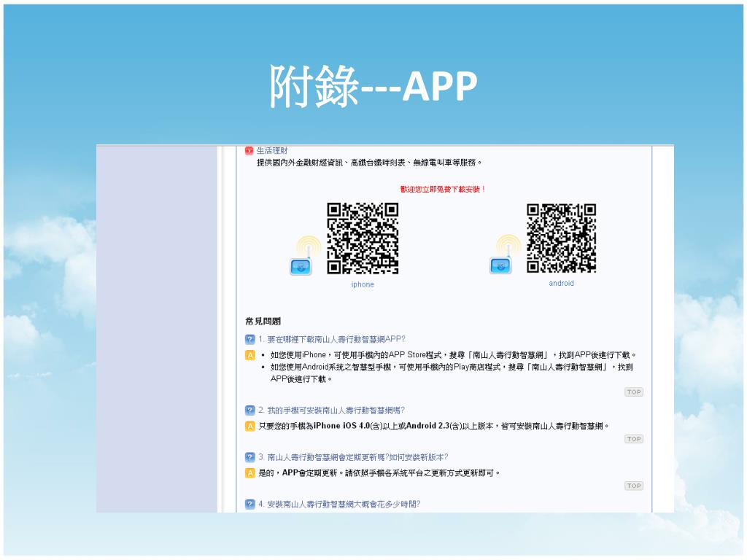Viewport: 747px width, 560px height.
Task: Open the android download link
Action: click(x=561, y=283)
